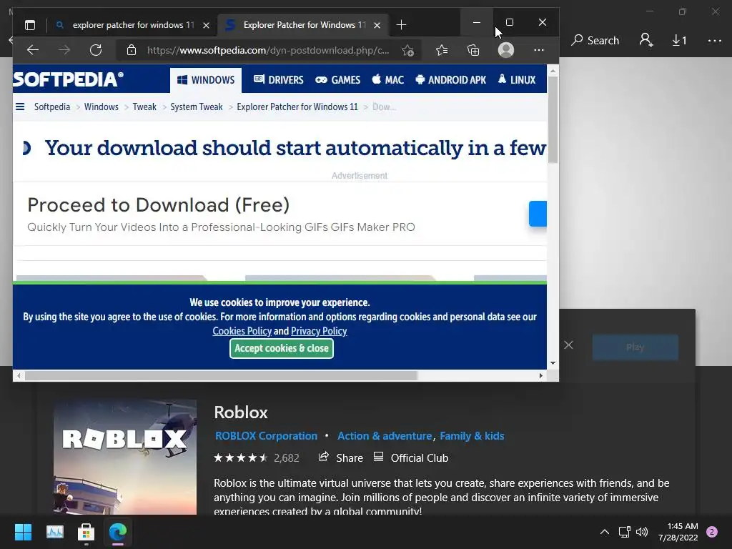Click scroll down arrow of Softpedia page
The image size is (732, 549).
point(553,362)
